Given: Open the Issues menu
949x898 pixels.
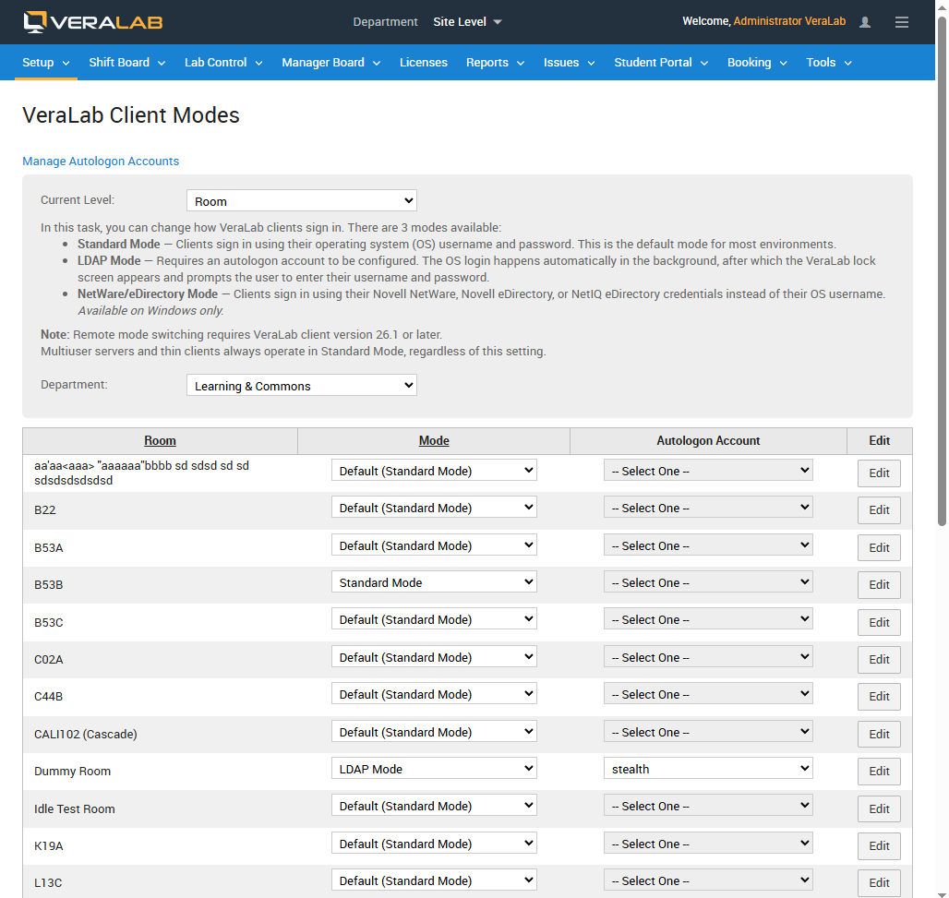Looking at the screenshot, I should (x=569, y=63).
